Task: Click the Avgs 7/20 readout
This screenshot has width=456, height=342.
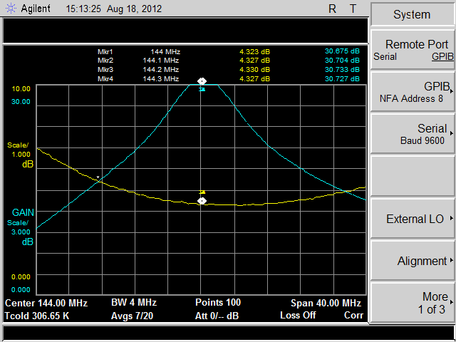Action: [x=132, y=316]
